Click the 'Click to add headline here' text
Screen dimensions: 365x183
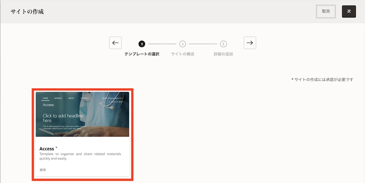(63, 116)
